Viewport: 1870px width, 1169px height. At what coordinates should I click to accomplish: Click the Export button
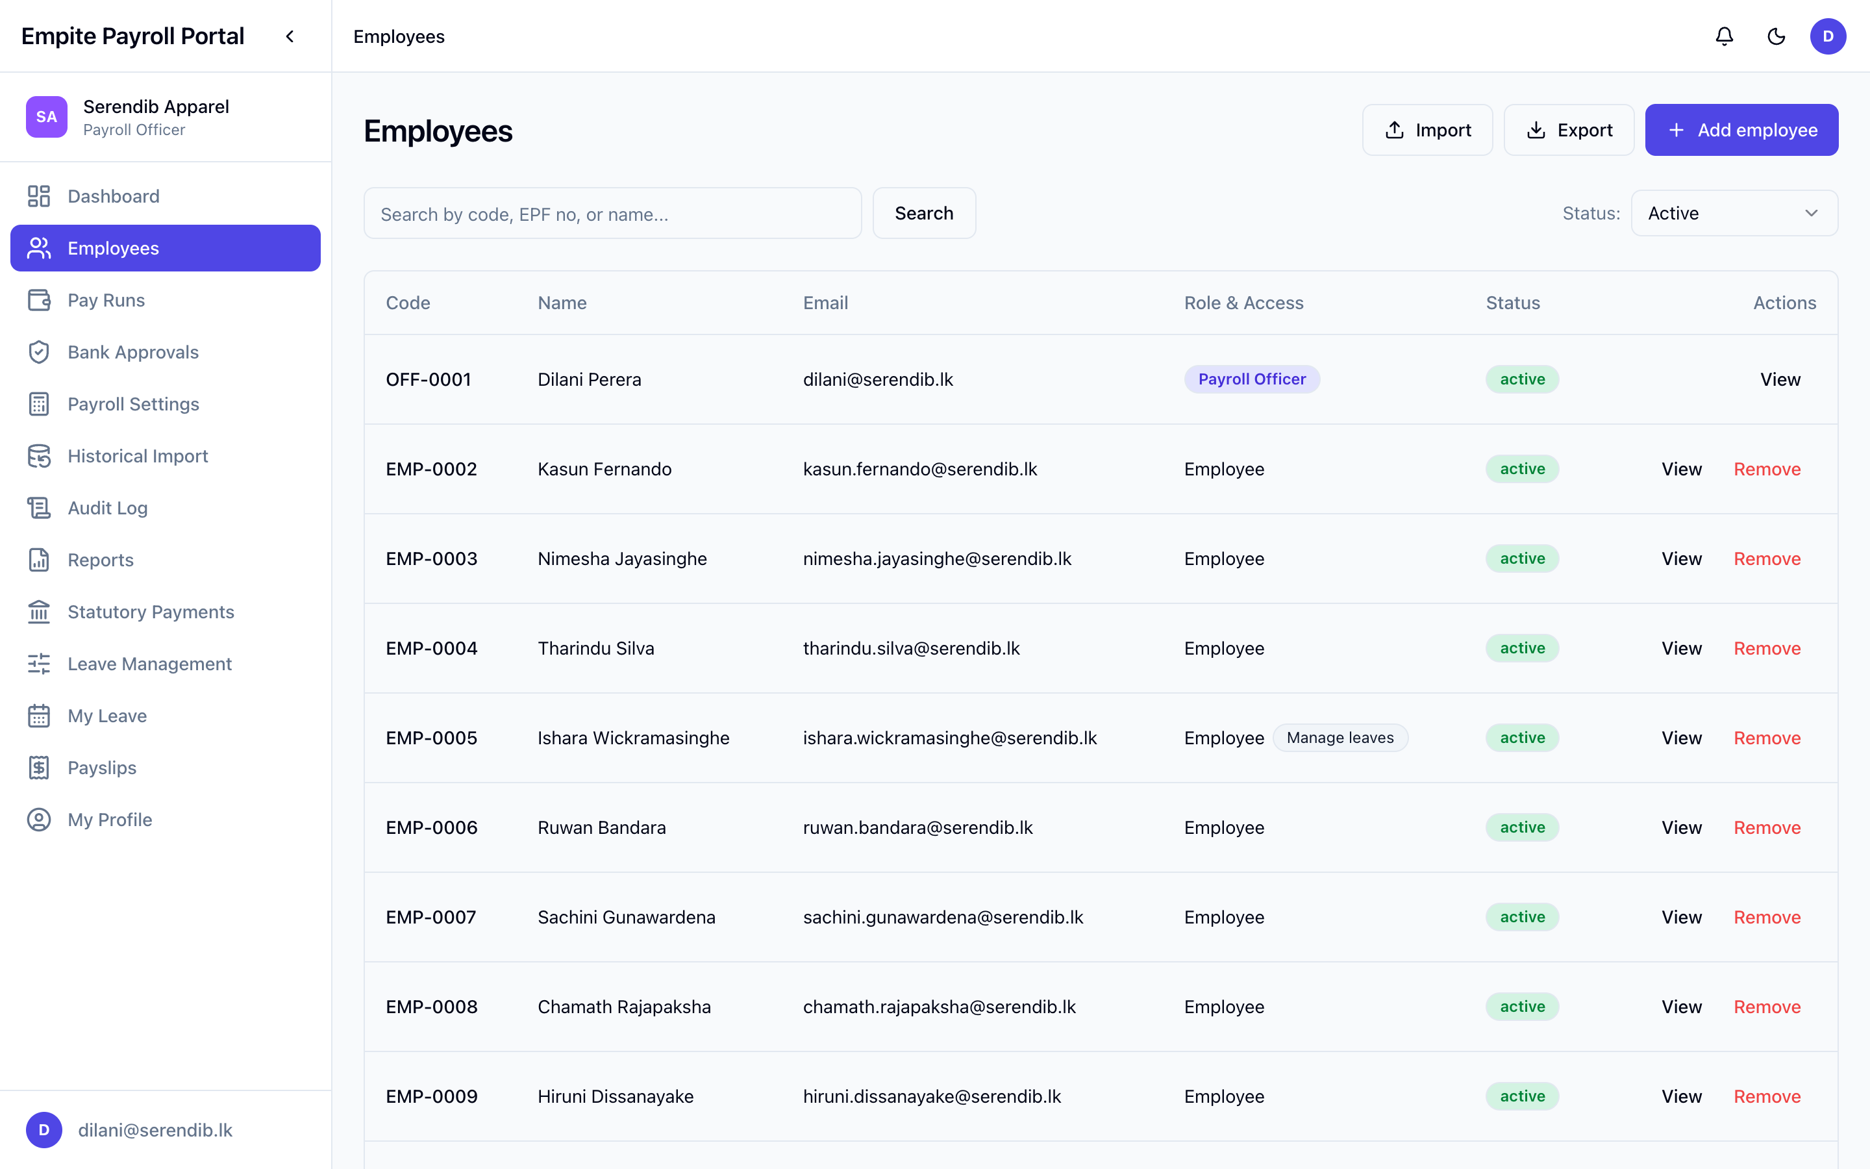pyautogui.click(x=1569, y=130)
